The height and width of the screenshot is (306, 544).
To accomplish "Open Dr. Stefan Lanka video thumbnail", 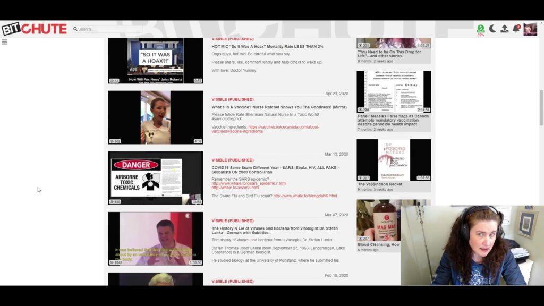I will pyautogui.click(x=156, y=239).
